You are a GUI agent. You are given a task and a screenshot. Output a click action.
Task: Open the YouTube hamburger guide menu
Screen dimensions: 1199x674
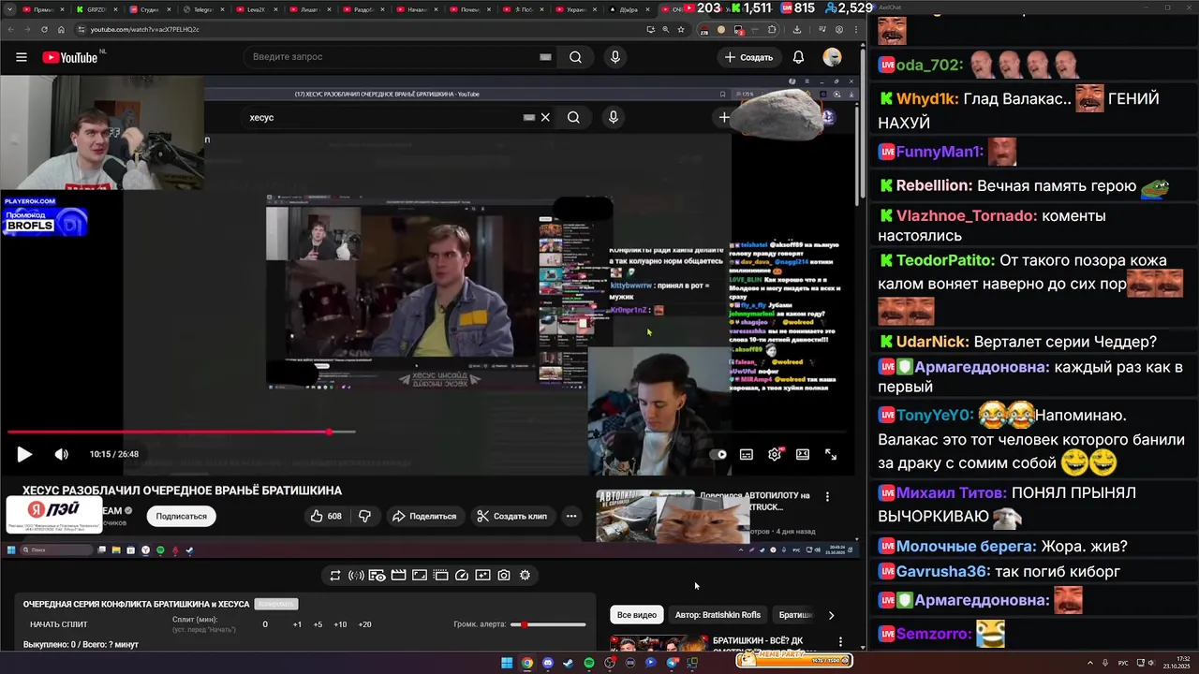[x=21, y=57]
